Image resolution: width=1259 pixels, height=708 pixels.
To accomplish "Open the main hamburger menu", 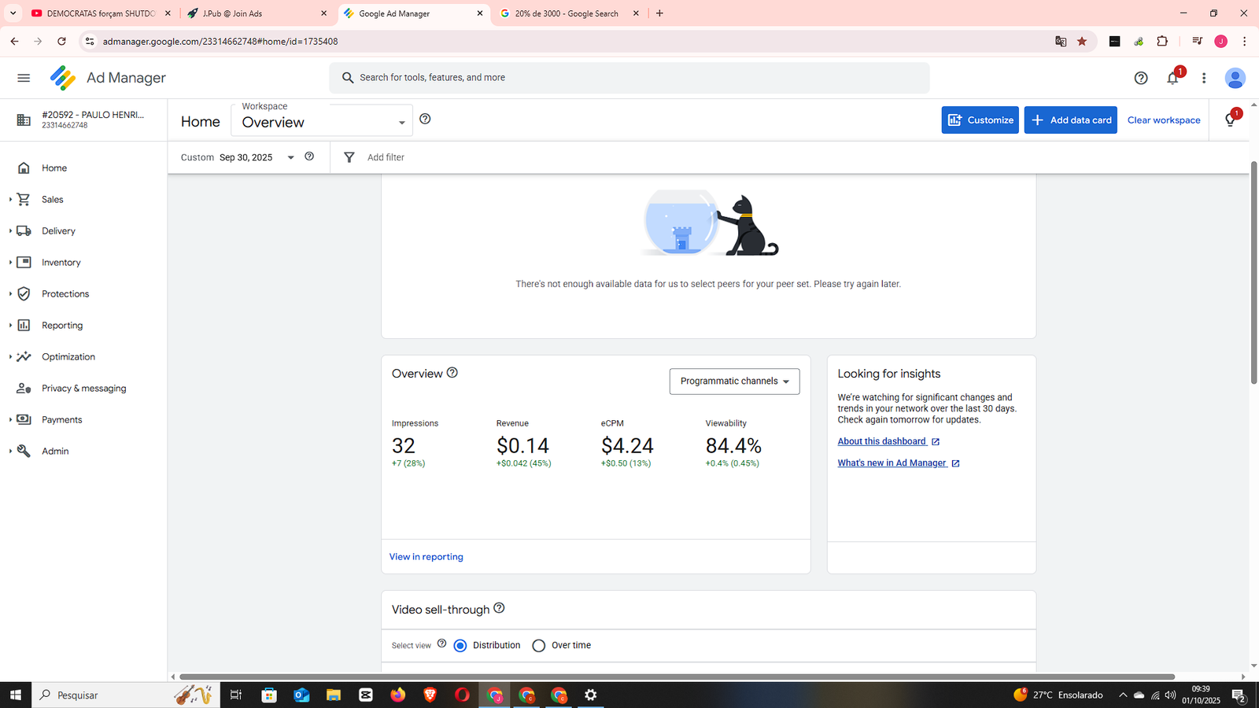I will click(24, 78).
